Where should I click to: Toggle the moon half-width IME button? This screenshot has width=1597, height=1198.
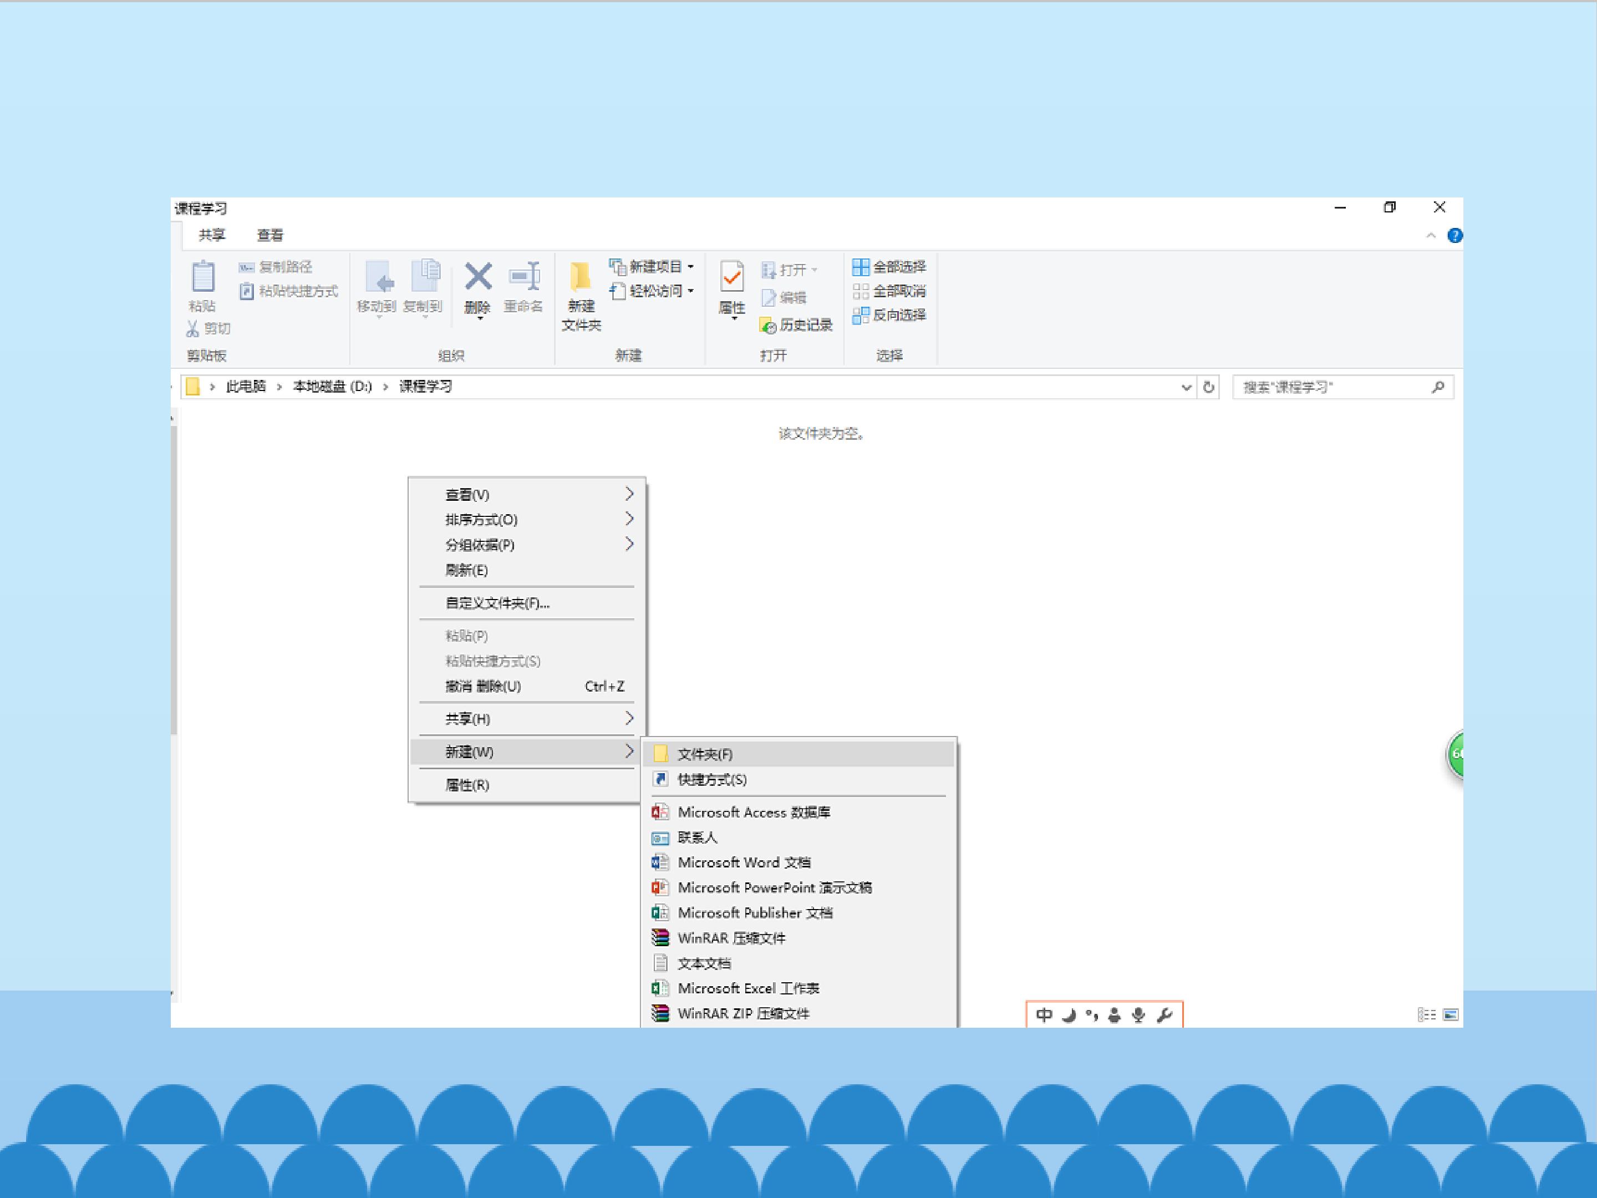pos(1069,1016)
